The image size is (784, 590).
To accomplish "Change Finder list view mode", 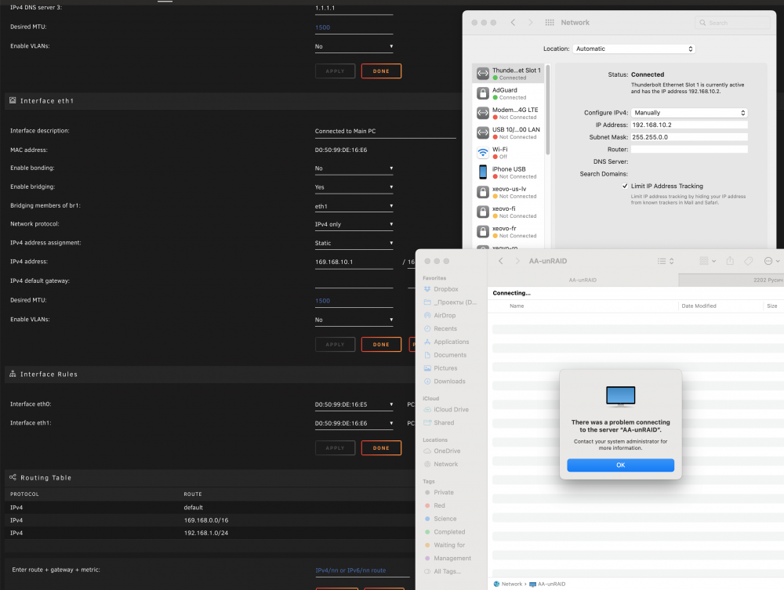I will click(x=666, y=261).
